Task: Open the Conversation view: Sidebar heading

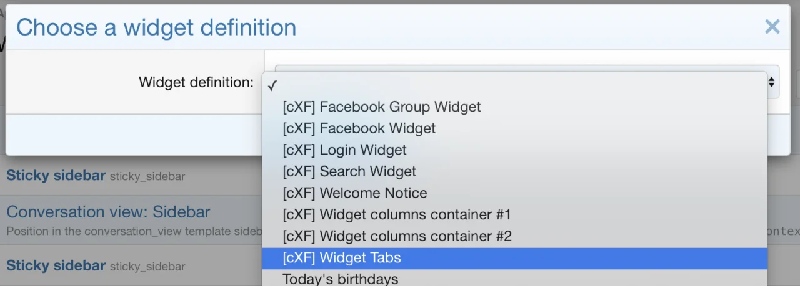Action: point(108,212)
